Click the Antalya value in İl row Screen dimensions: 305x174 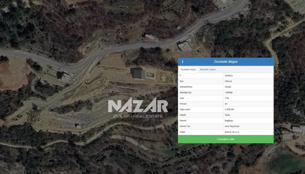coord(228,76)
